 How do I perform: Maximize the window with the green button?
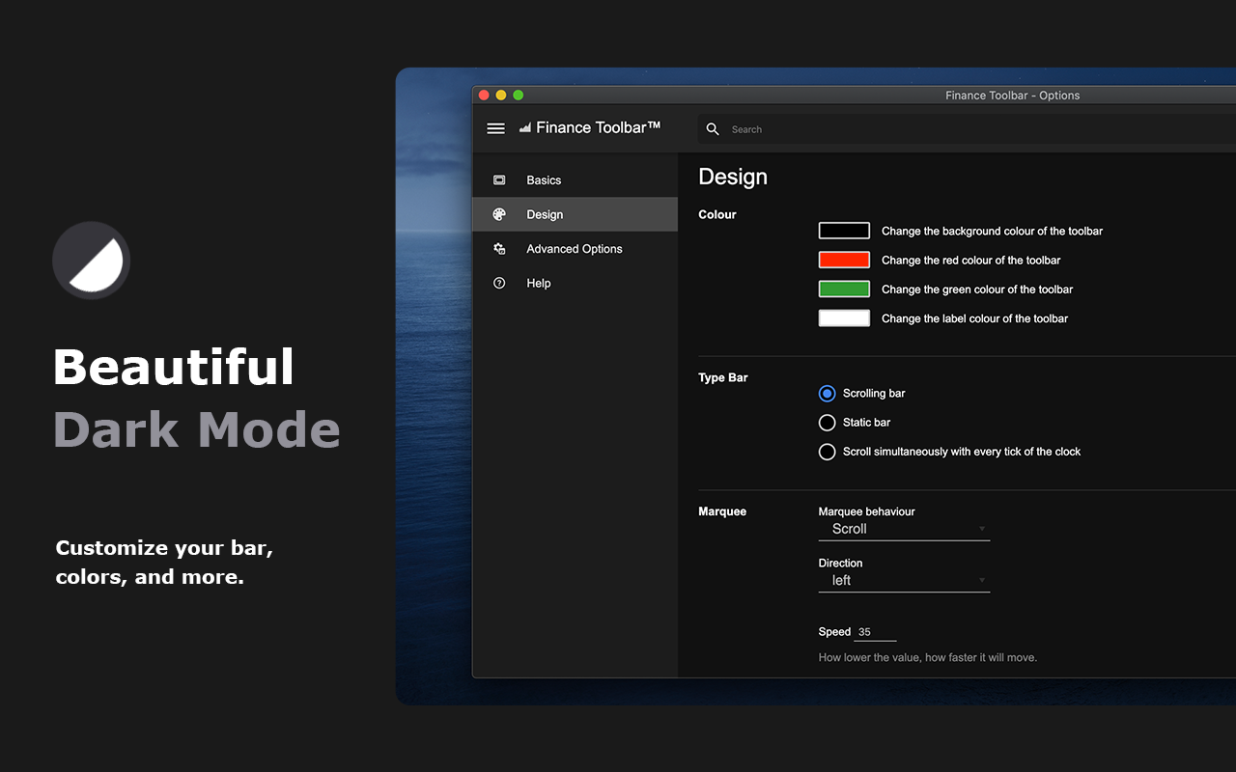(x=519, y=95)
